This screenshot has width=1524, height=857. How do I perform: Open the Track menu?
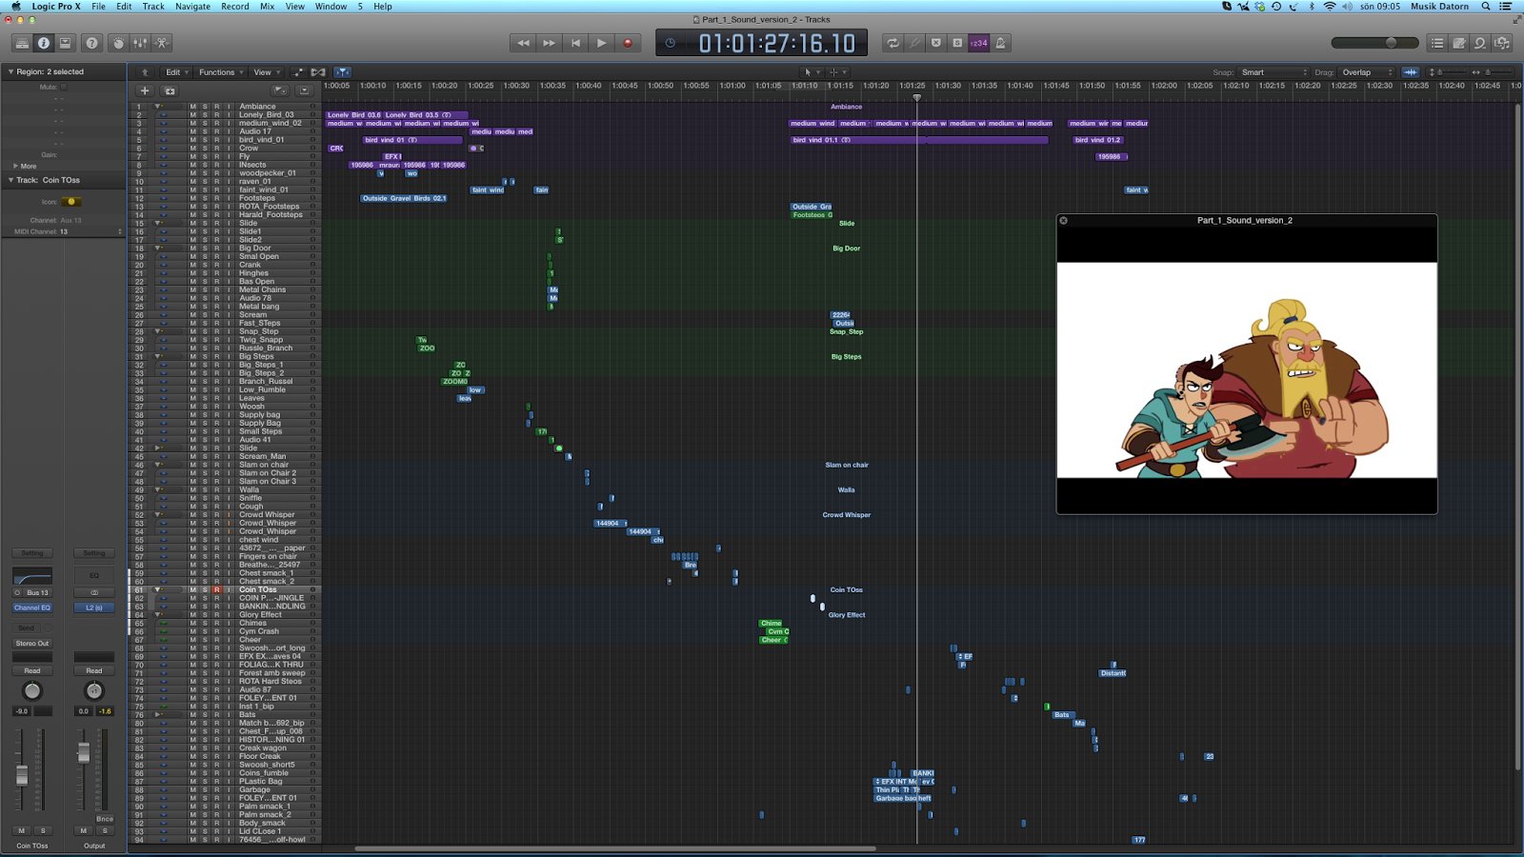click(153, 7)
